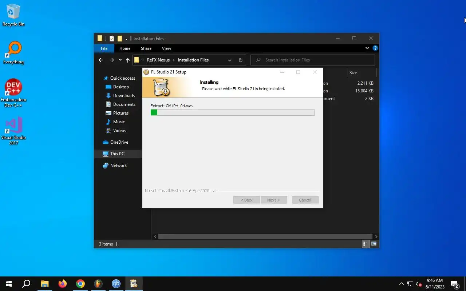Click the Cancel button in FL Studio Setup

pos(305,200)
